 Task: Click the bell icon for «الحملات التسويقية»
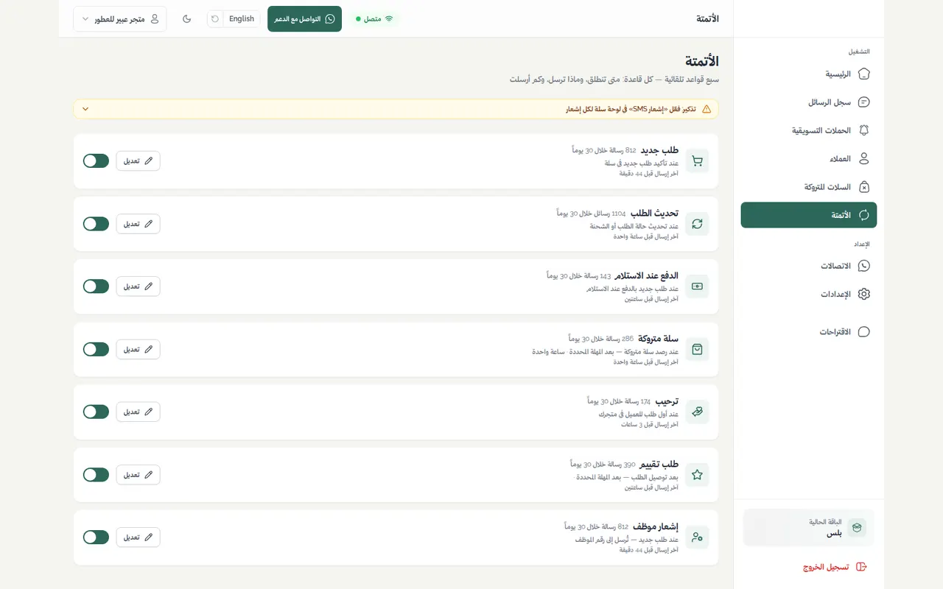(x=864, y=130)
